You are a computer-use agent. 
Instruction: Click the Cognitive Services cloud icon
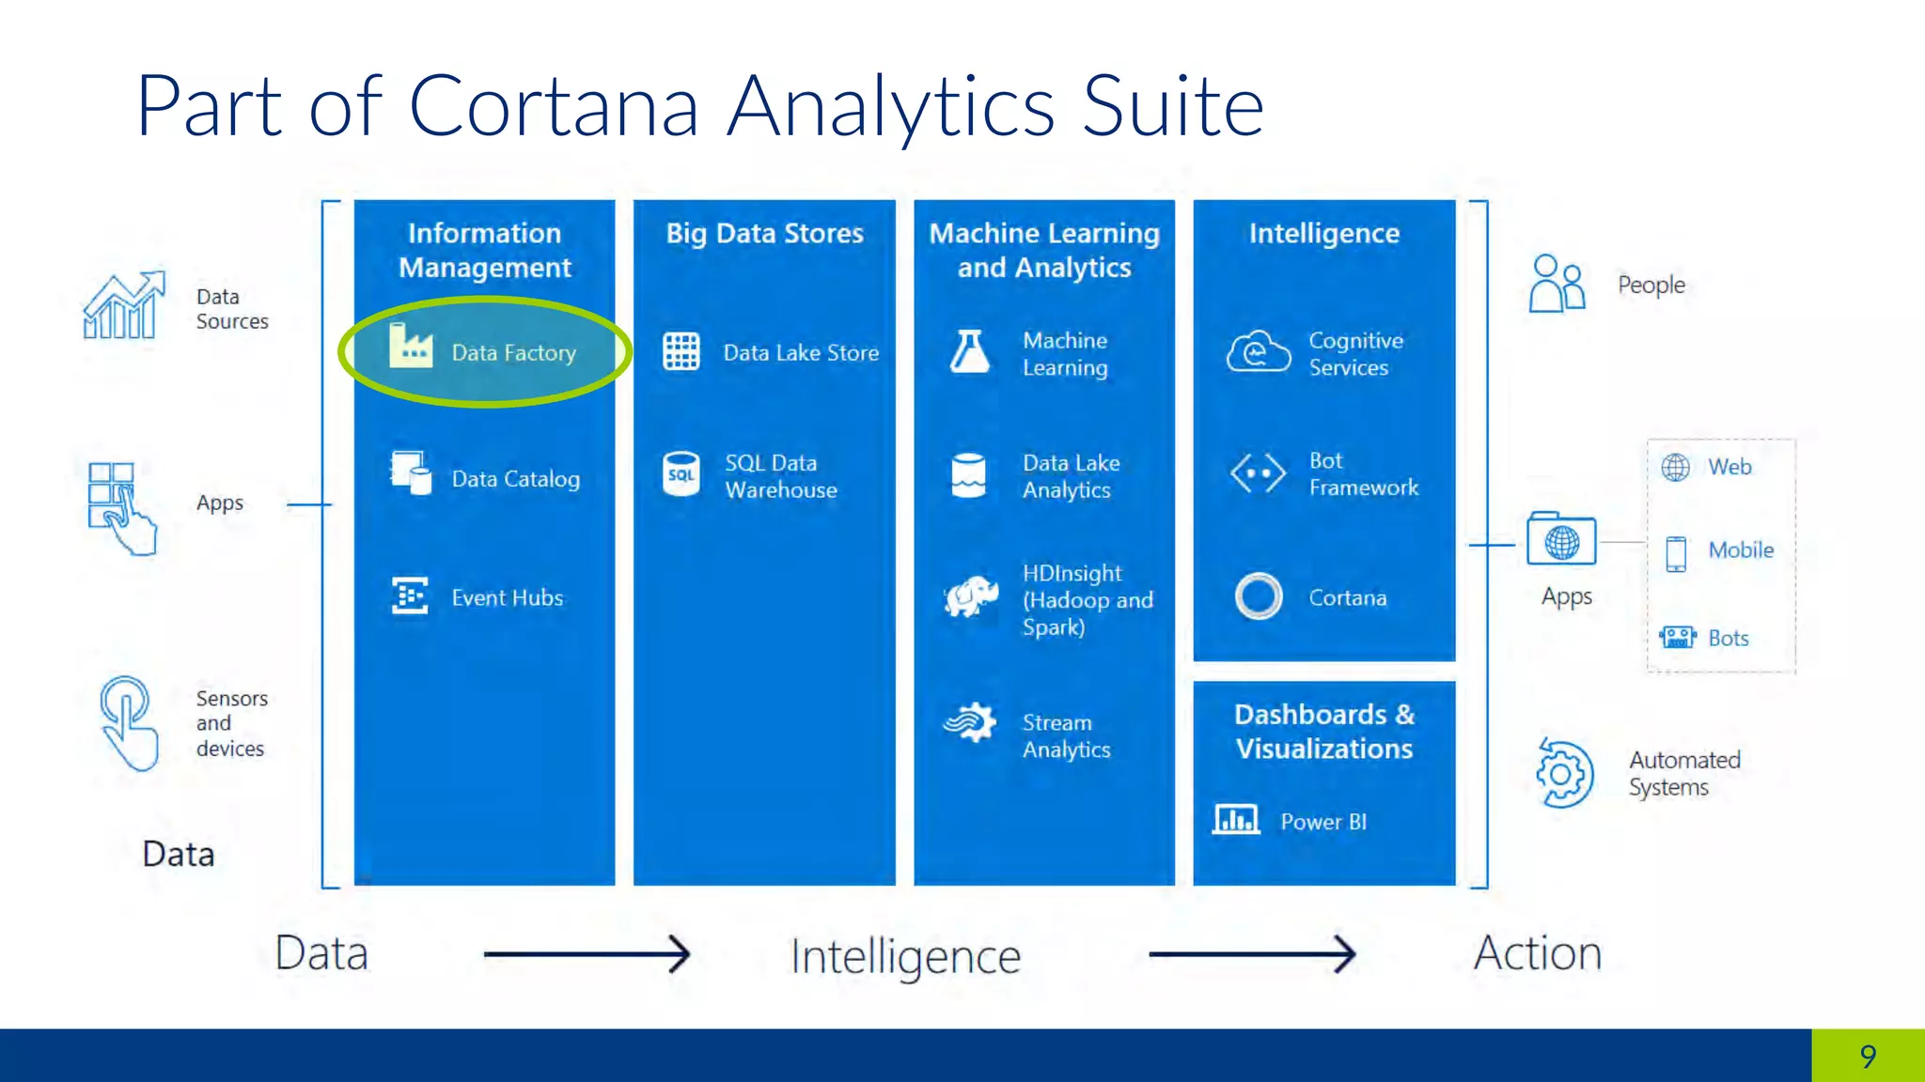click(x=1259, y=352)
